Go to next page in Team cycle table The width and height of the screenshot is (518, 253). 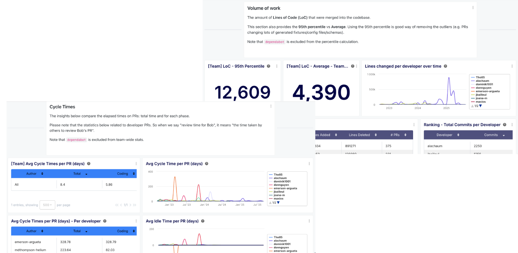click(130, 205)
